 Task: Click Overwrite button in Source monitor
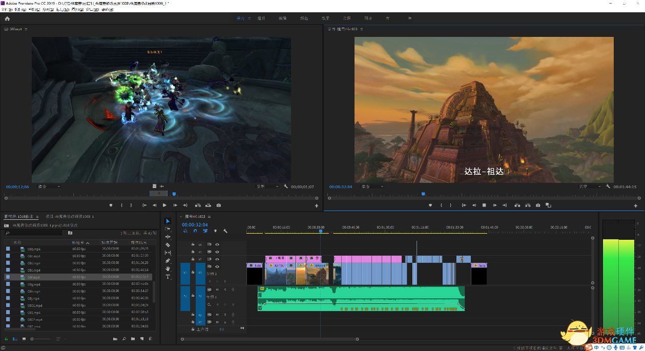tap(208, 205)
